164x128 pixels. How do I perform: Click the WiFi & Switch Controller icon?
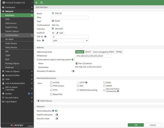point(3,88)
